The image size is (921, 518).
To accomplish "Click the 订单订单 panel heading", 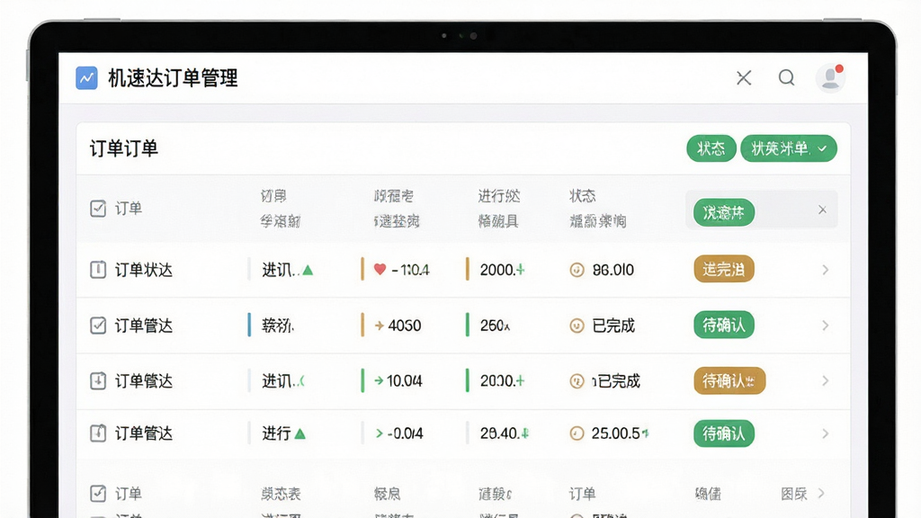I will (124, 148).
